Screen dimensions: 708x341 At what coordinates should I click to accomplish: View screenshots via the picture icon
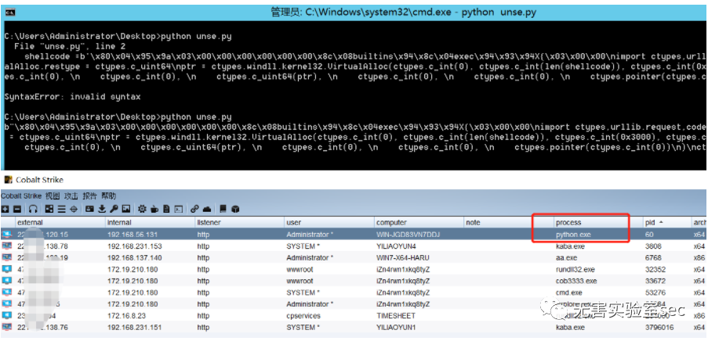click(126, 209)
